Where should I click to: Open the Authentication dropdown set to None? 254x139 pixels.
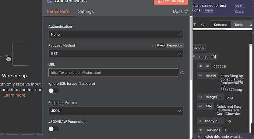(x=116, y=35)
